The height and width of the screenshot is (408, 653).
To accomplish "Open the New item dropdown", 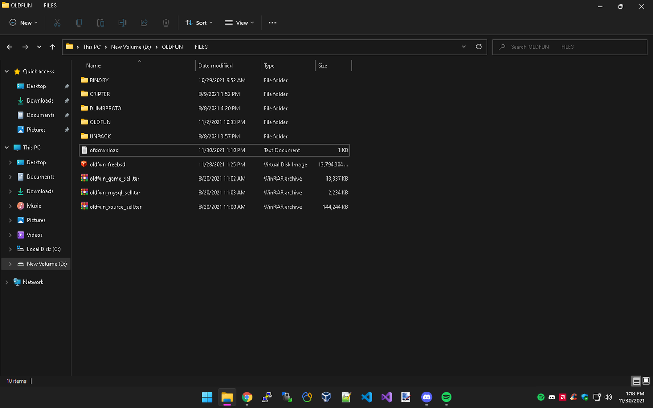I will pyautogui.click(x=23, y=23).
